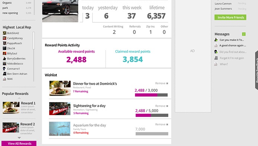Select the this week points tab

132,13
